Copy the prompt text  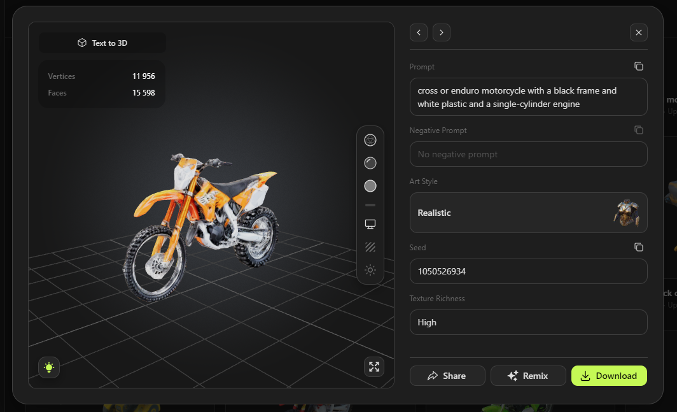[x=639, y=66]
